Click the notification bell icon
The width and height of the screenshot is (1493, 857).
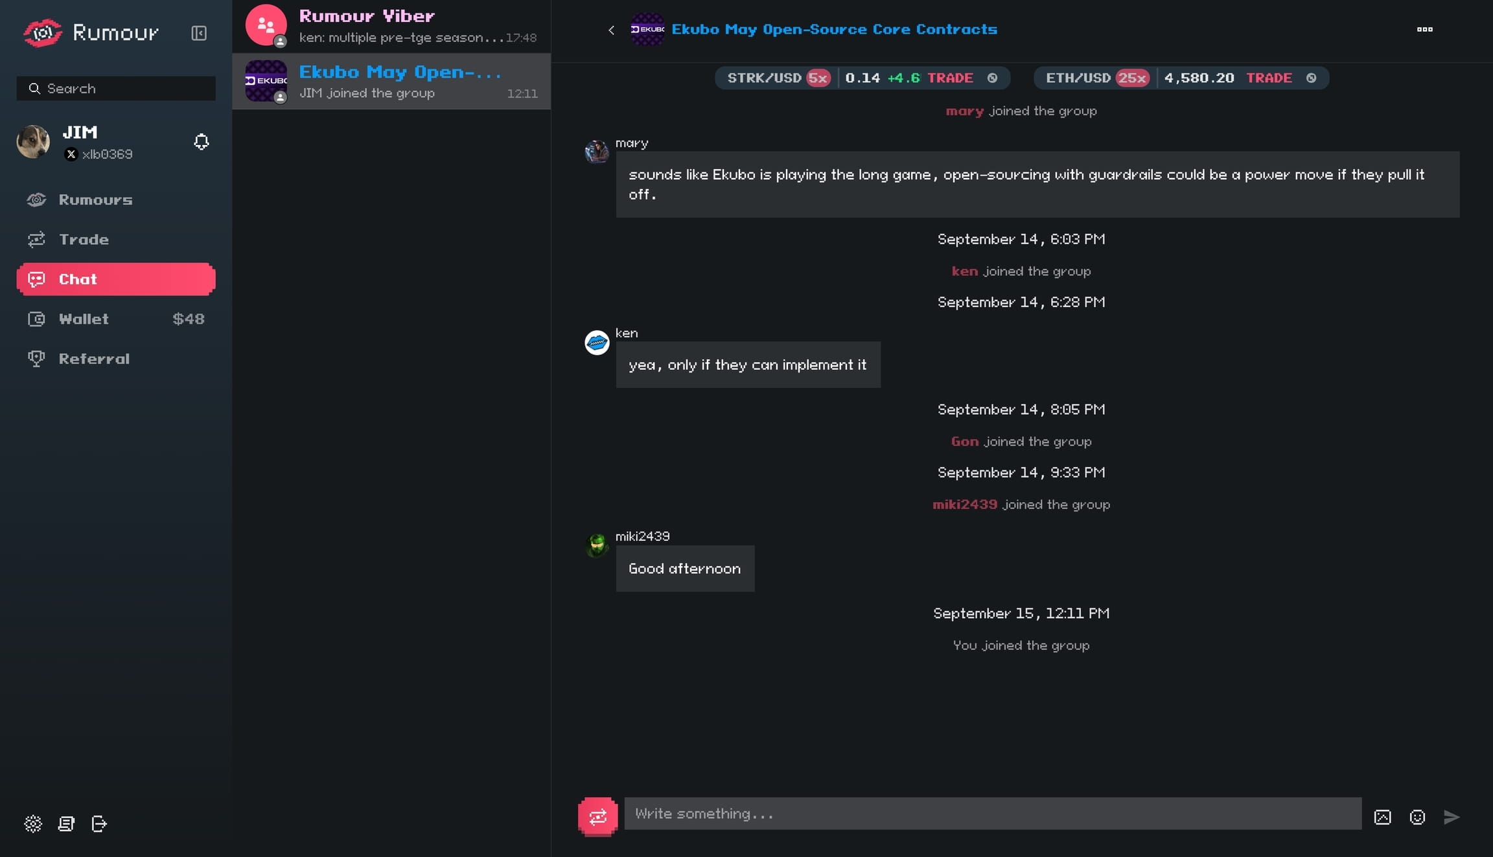click(202, 142)
